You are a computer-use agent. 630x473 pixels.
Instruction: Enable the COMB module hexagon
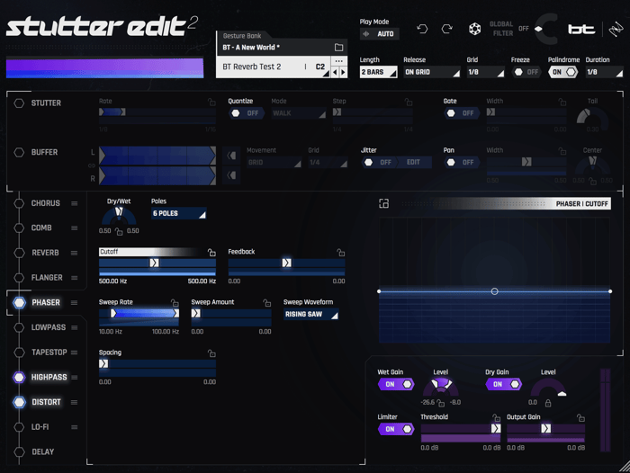pos(19,228)
